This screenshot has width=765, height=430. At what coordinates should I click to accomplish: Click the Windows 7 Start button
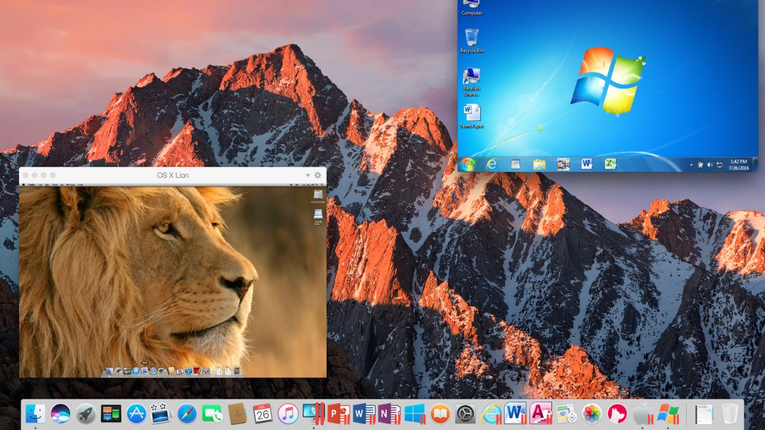pyautogui.click(x=467, y=164)
